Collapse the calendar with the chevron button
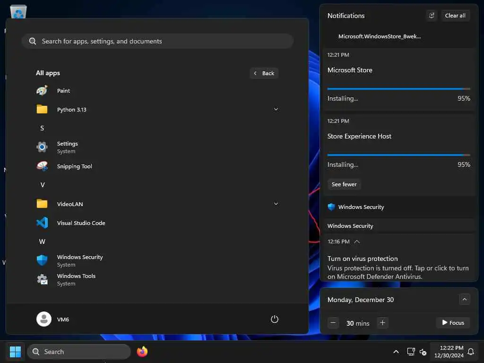Image resolution: width=484 pixels, height=363 pixels. (x=464, y=299)
